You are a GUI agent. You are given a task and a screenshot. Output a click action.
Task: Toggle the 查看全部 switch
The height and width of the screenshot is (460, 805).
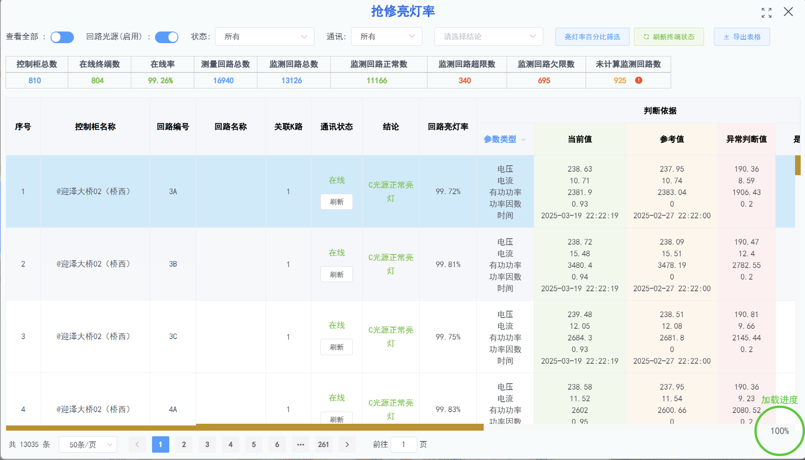pos(62,37)
